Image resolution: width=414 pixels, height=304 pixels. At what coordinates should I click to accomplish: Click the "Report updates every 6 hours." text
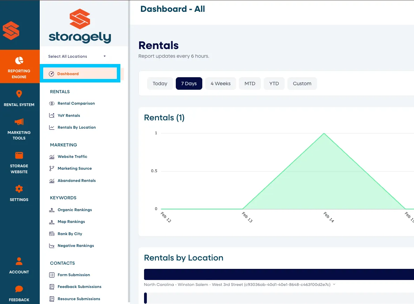point(174,56)
